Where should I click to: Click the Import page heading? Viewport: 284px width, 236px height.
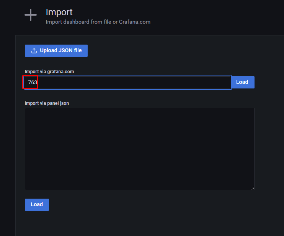pos(59,12)
